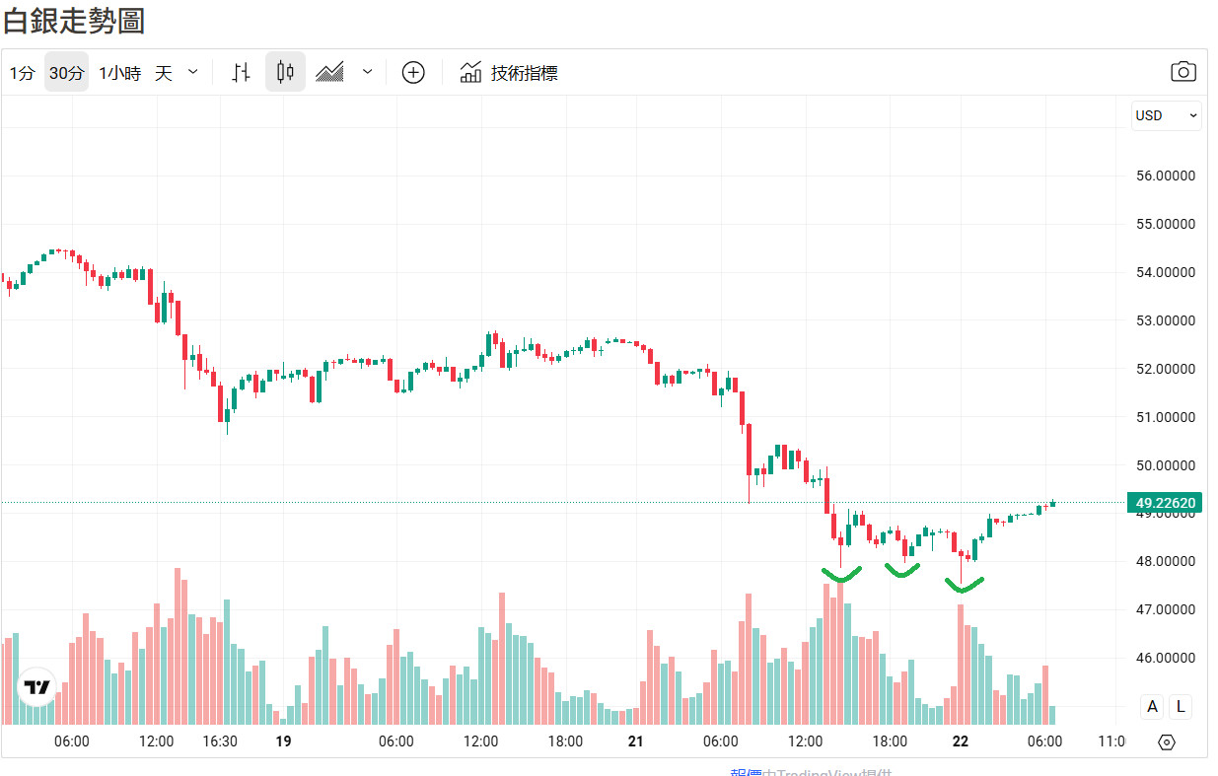The height and width of the screenshot is (776, 1218).
Task: Choose the area chart style
Action: [329, 72]
